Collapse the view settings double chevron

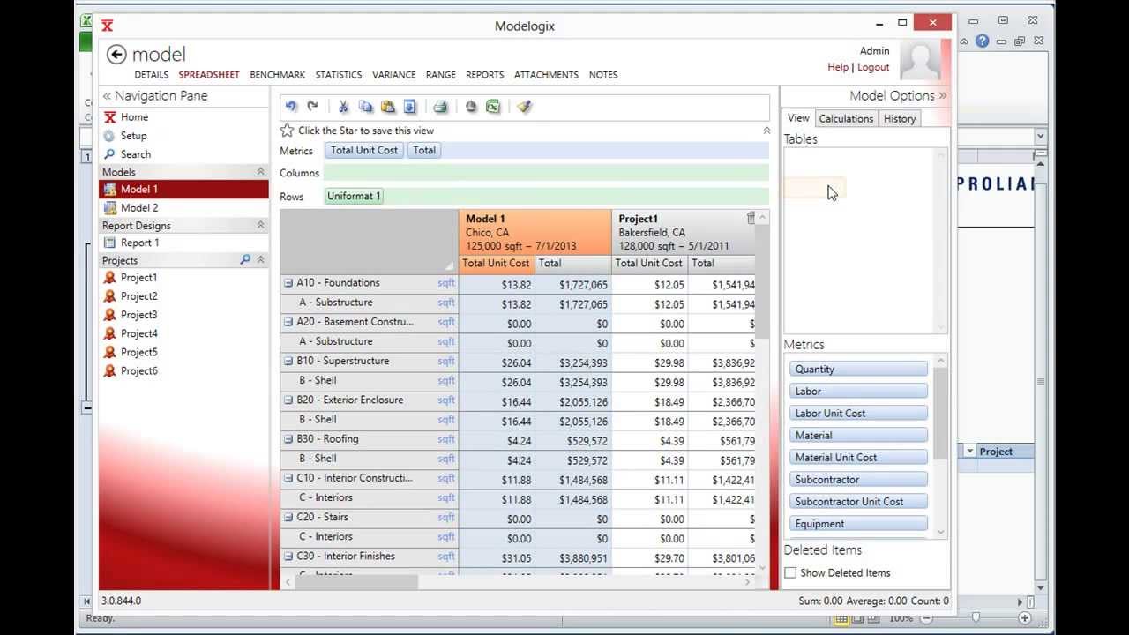point(766,131)
